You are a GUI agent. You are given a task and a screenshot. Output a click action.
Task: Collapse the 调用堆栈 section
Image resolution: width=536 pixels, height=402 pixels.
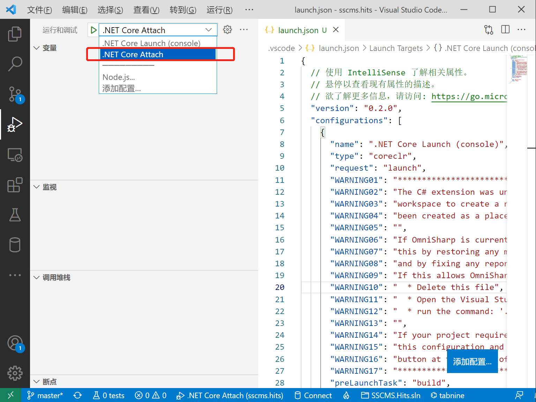(37, 277)
